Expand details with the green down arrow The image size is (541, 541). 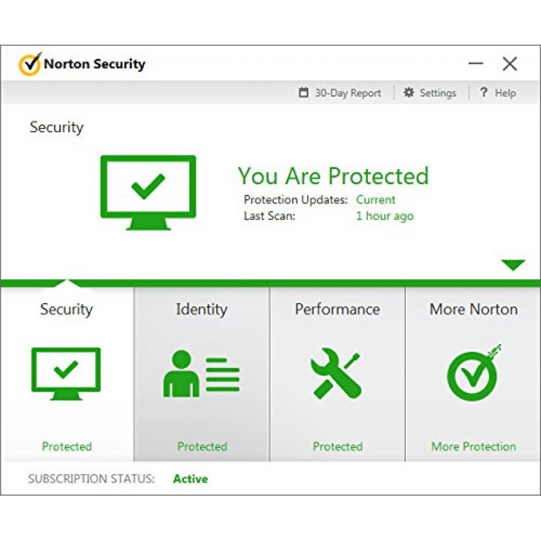coord(513,265)
